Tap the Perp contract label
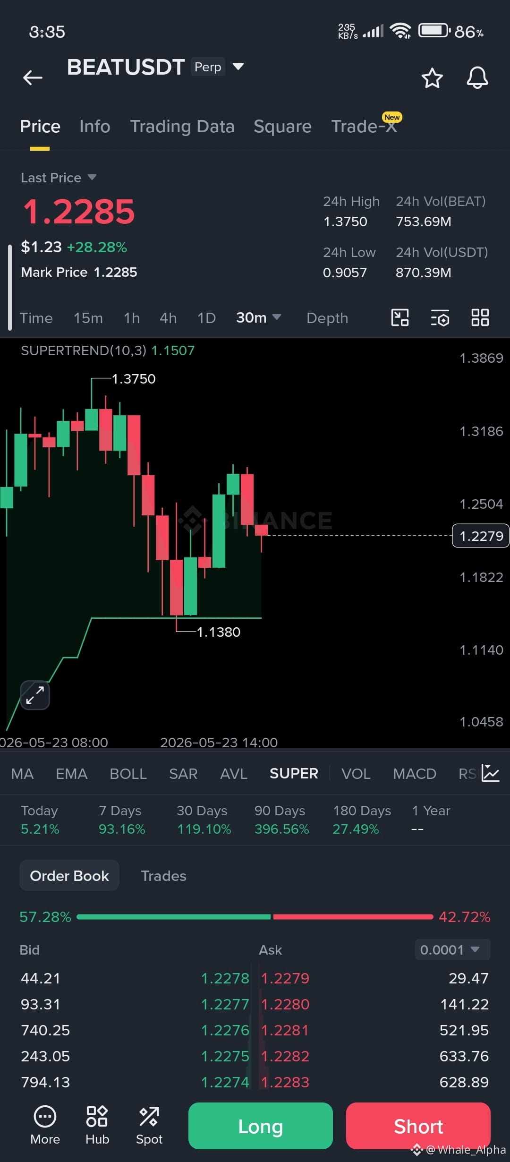The height and width of the screenshot is (1162, 510). click(208, 67)
